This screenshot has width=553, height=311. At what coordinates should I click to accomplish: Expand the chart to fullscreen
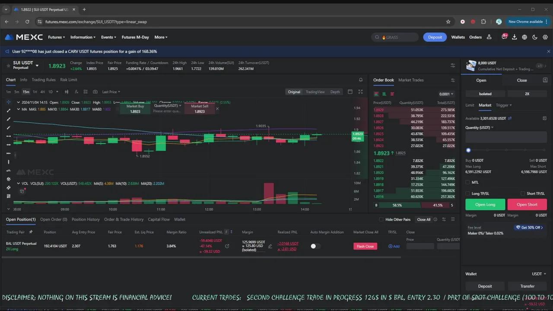(360, 92)
